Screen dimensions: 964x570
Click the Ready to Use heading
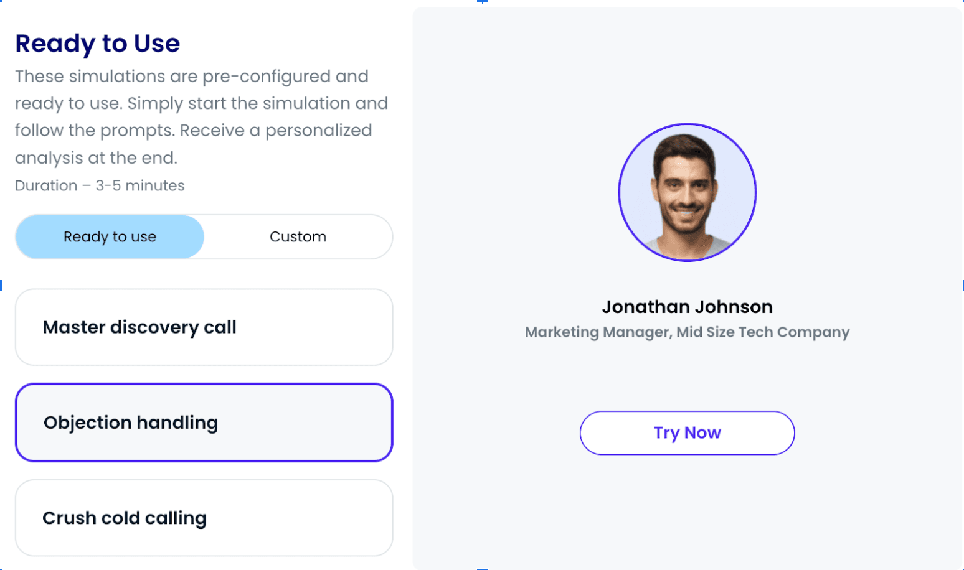tap(98, 44)
